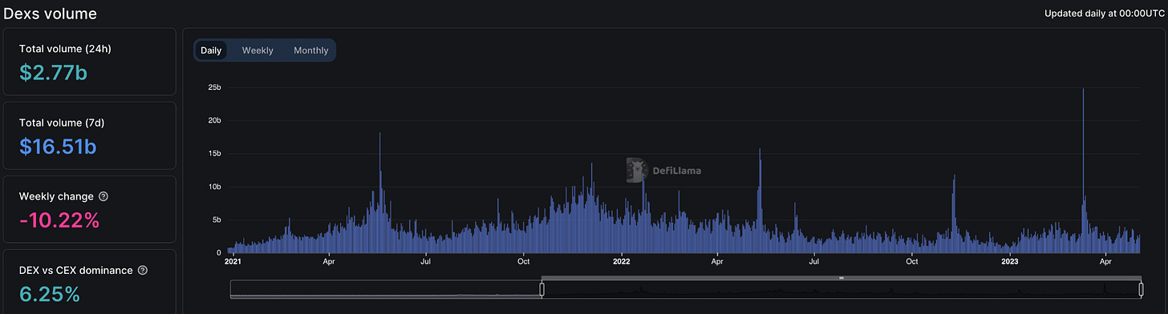This screenshot has height=314, width=1168.
Task: Click the 2023 x-axis label
Action: (1010, 261)
